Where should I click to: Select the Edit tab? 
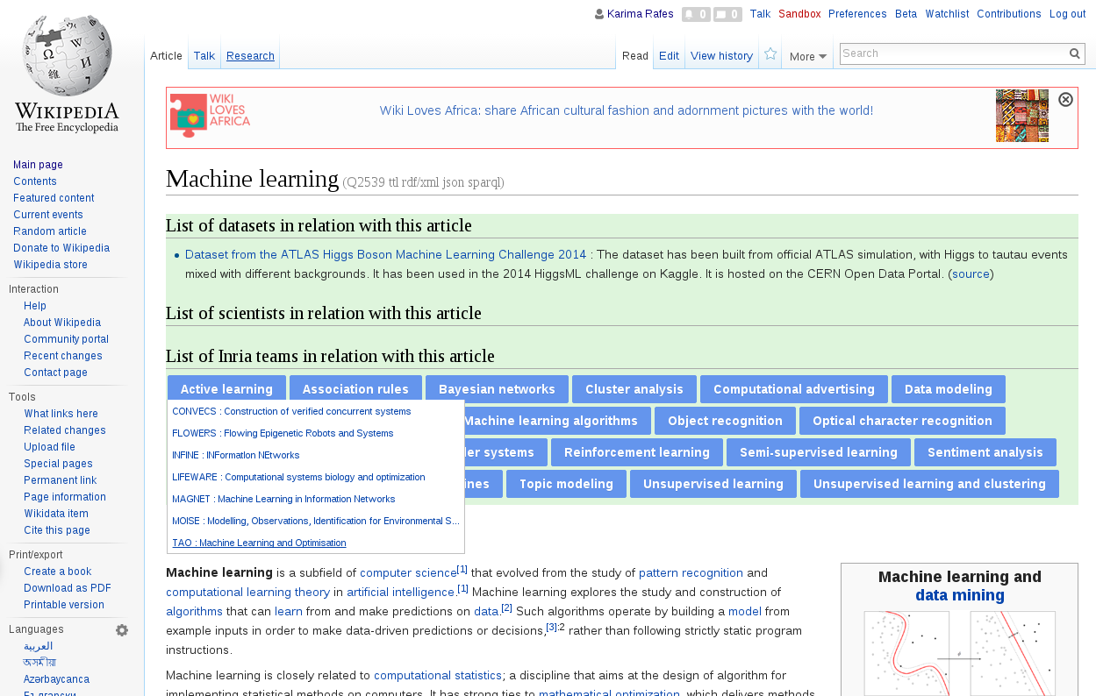(669, 55)
